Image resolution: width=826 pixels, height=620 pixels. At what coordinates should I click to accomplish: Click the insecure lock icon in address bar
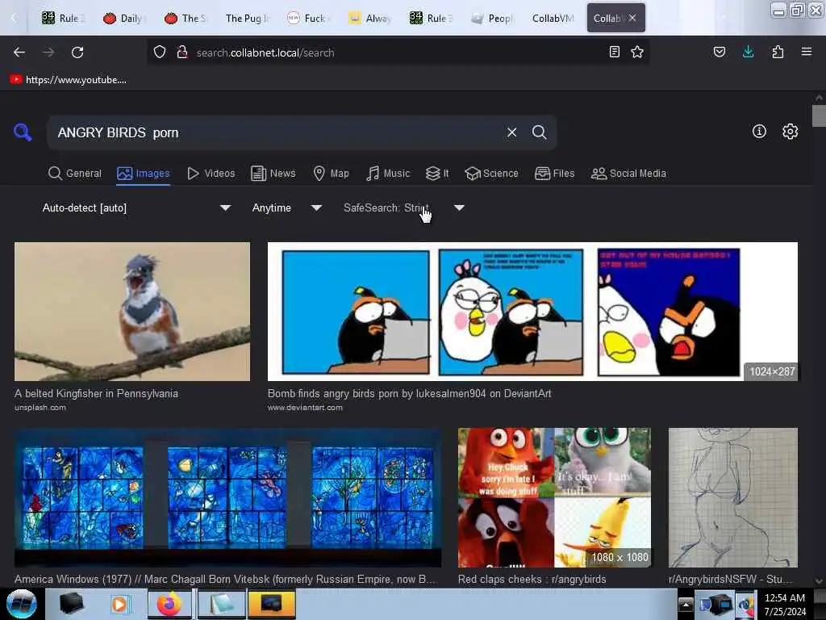pos(182,52)
